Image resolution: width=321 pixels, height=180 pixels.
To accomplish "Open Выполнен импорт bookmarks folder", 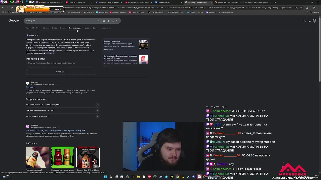I will click(x=225, y=12).
